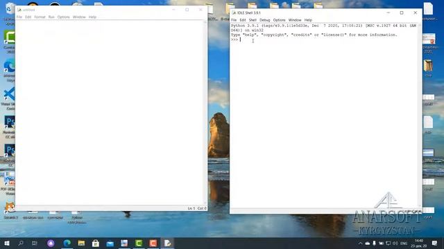
Task: Click the IDLE Shell vertical scrollbar
Action: (420, 116)
